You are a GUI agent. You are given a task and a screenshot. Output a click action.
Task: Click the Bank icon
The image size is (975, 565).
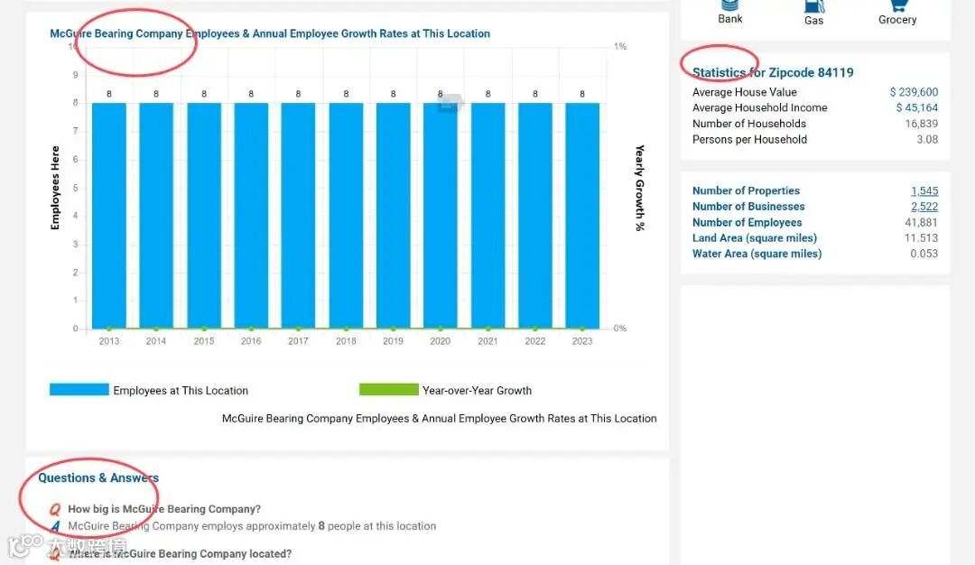[x=729, y=5]
